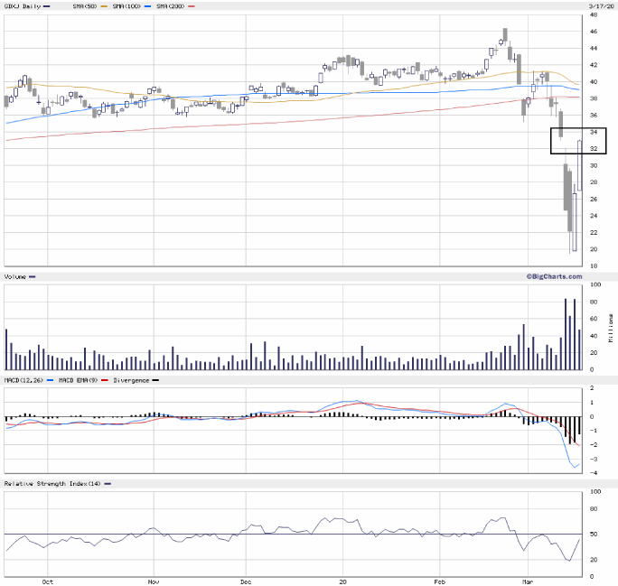Click the lowest candlestick near 20 in March
This screenshot has width=618, height=586.
pos(573,235)
